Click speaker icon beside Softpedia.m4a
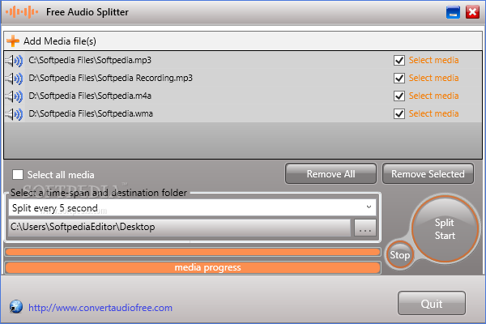Image resolution: width=486 pixels, height=324 pixels. (14, 96)
